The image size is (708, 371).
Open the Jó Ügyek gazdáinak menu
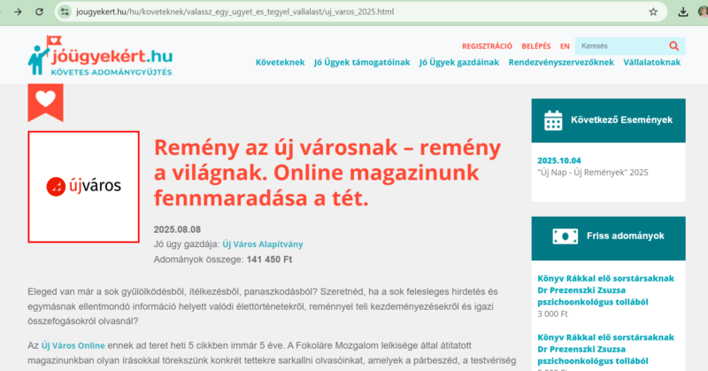point(459,62)
